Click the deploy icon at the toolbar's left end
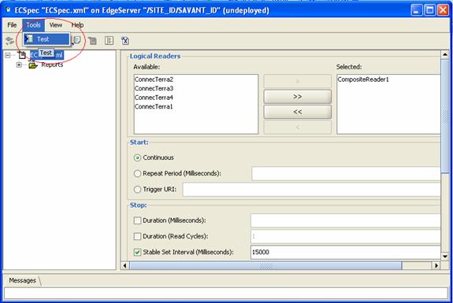Screen dimensions: 453x303 [x=9, y=41]
